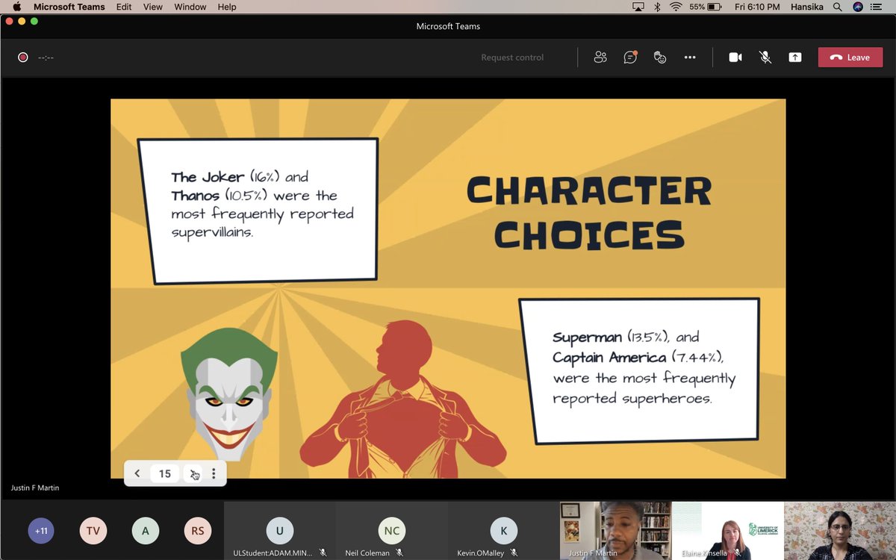896x560 pixels.
Task: Click the slide number 15 indicator
Action: pyautogui.click(x=165, y=473)
